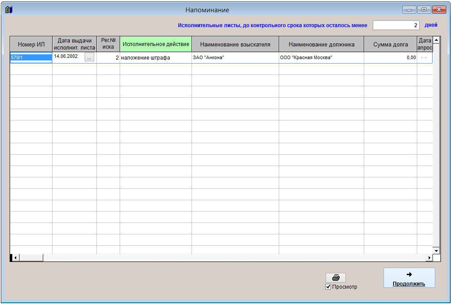This screenshot has width=451, height=304.
Task: Click the Наименование взыскателя column header
Action: tap(235, 44)
